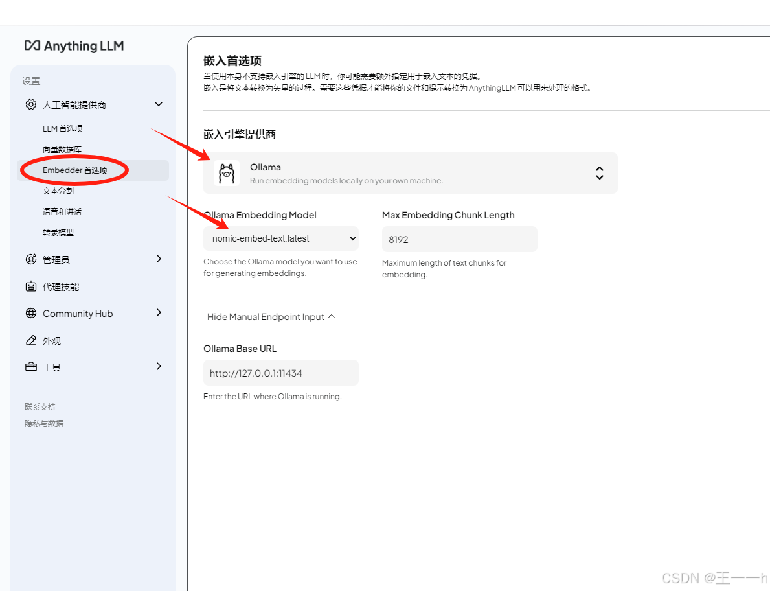Open the 隐私与数据 link
770x591 pixels.
tap(44, 423)
